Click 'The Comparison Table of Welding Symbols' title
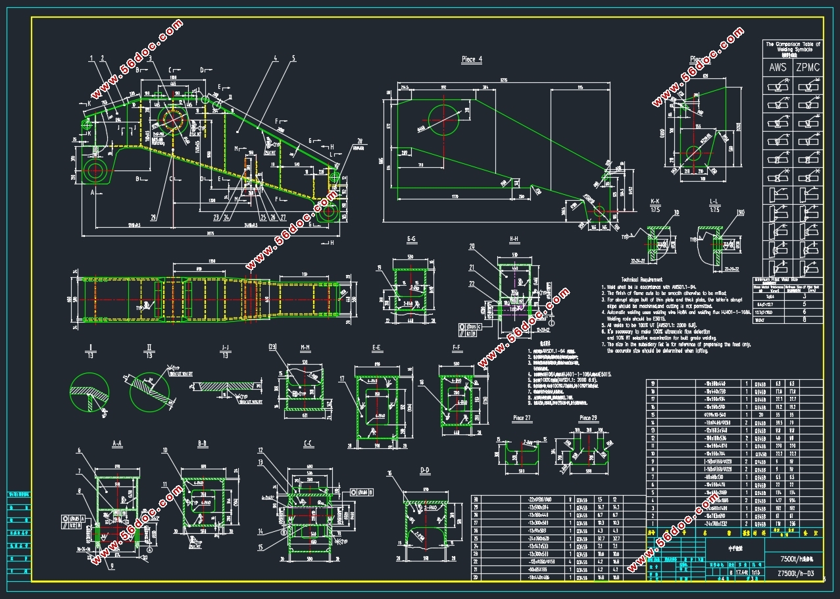Screen dimensions: 840x599 click(793, 47)
